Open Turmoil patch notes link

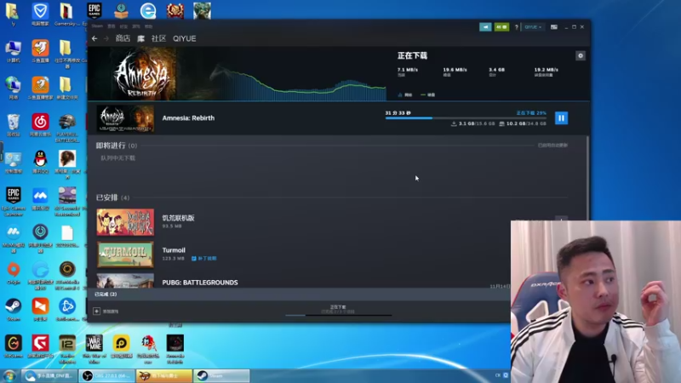pyautogui.click(x=204, y=259)
